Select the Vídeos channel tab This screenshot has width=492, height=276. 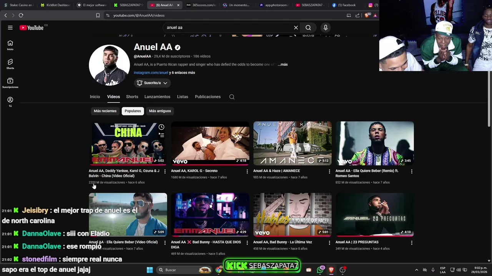pyautogui.click(x=113, y=97)
